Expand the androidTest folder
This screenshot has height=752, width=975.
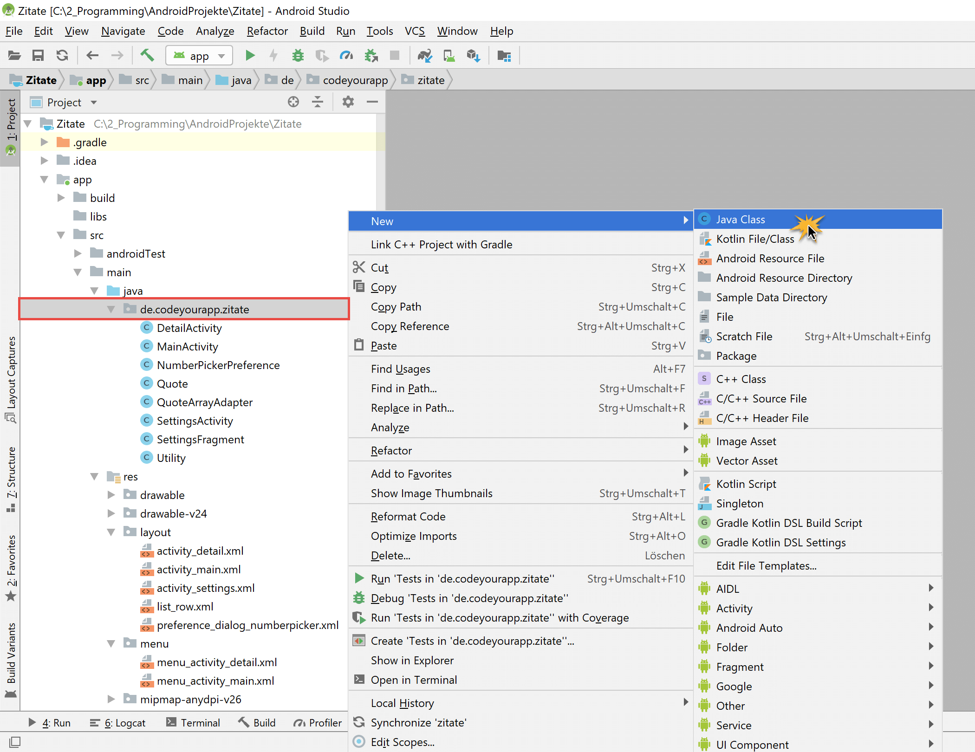click(x=78, y=253)
